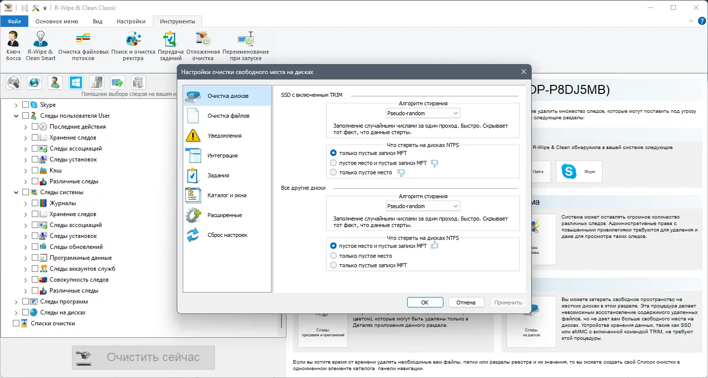Expand Следы на дисках node
708x378 pixels.
[x=16, y=312]
